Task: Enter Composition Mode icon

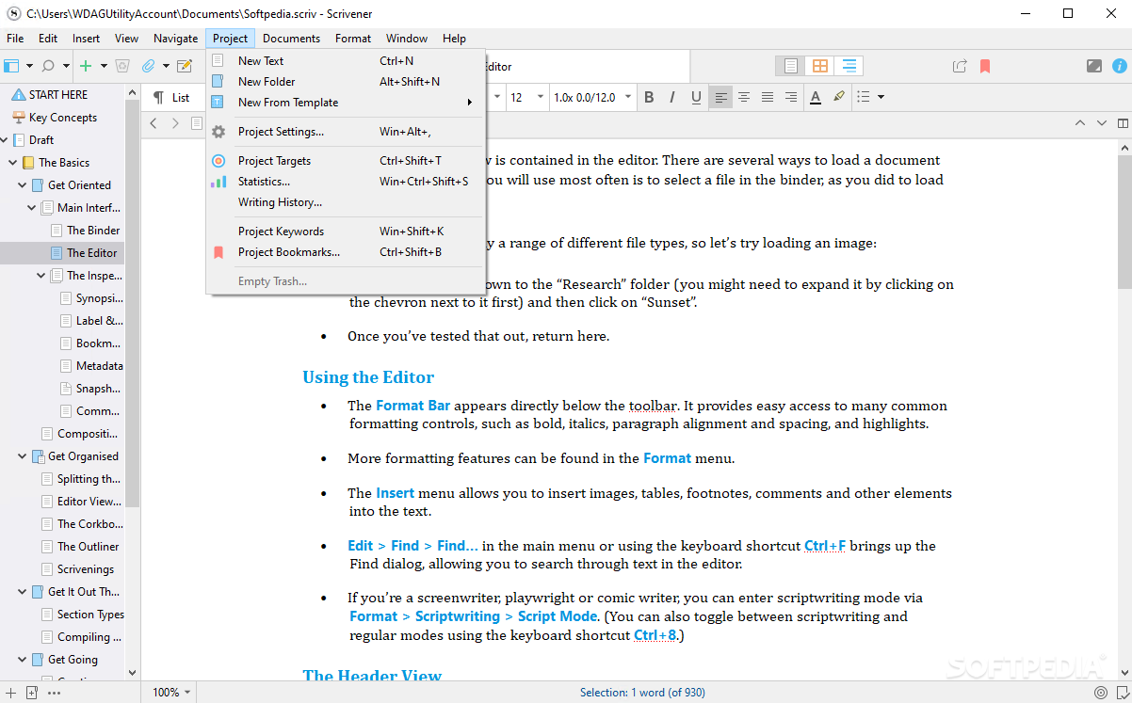Action: (x=1094, y=66)
